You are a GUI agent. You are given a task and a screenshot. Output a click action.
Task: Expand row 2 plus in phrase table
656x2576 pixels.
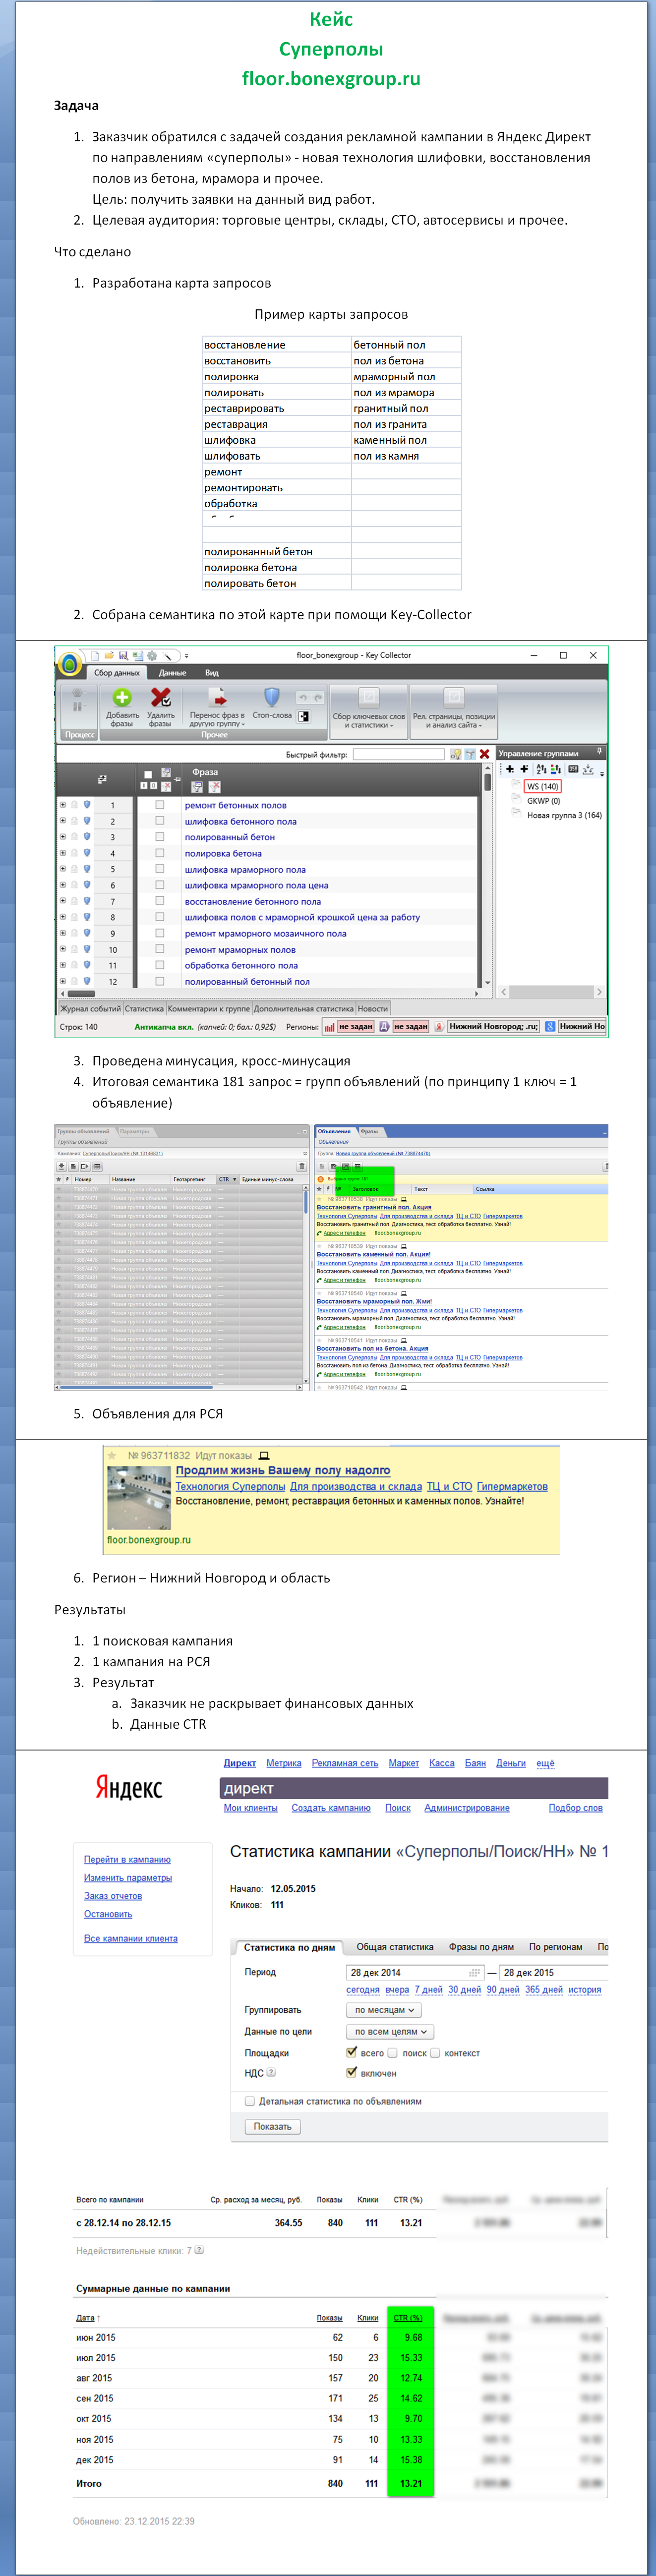coord(63,820)
